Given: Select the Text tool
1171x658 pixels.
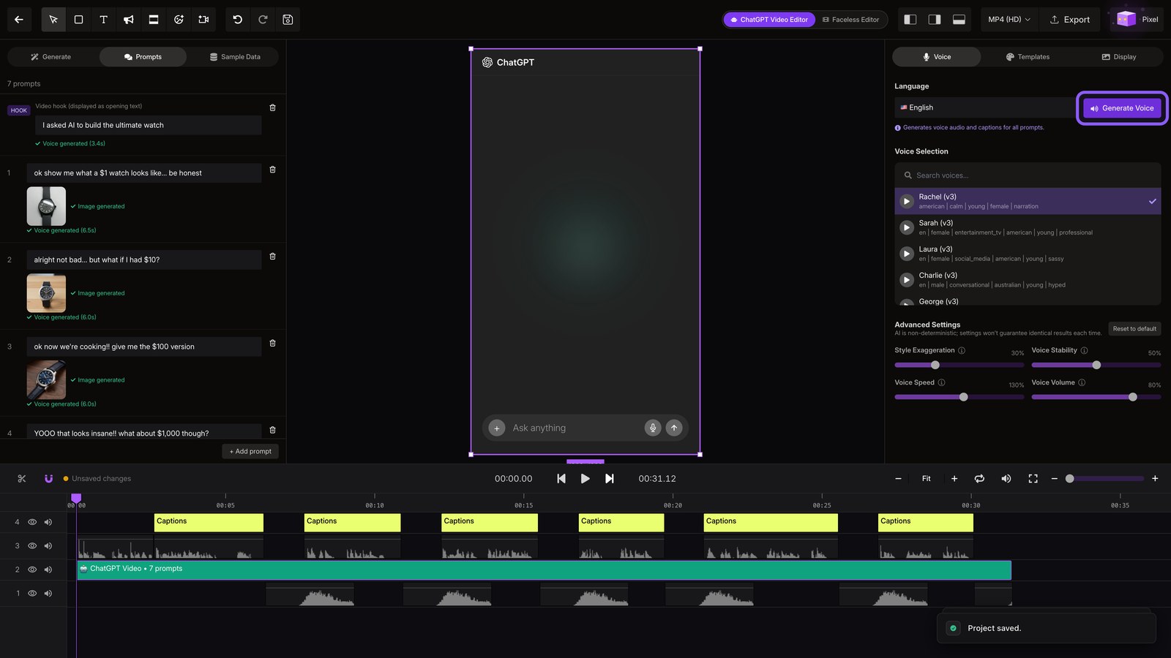Looking at the screenshot, I should pyautogui.click(x=103, y=20).
